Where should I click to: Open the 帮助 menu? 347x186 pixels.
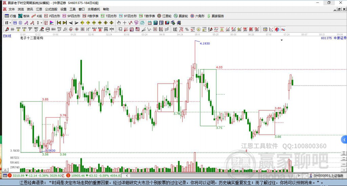(x=106, y=9)
